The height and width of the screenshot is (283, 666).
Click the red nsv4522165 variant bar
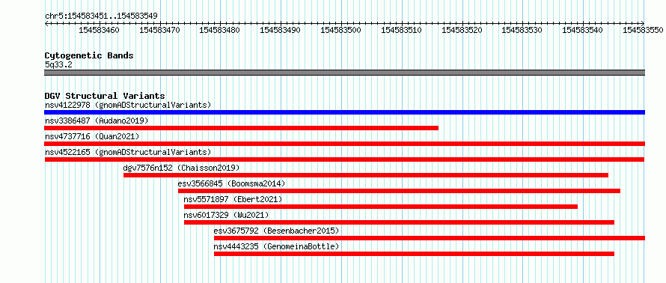tap(344, 159)
